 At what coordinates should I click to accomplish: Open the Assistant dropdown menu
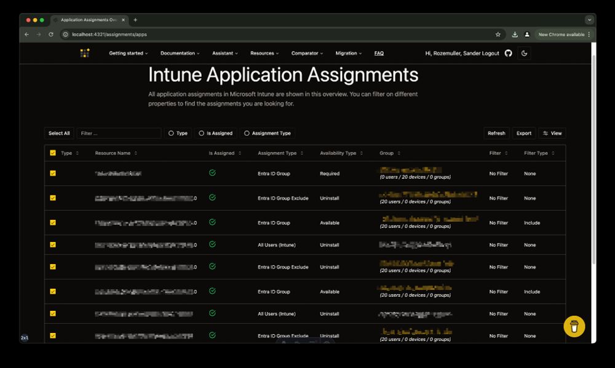pos(225,53)
